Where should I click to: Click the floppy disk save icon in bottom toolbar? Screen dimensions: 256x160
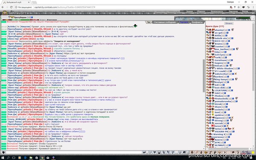tap(159, 152)
